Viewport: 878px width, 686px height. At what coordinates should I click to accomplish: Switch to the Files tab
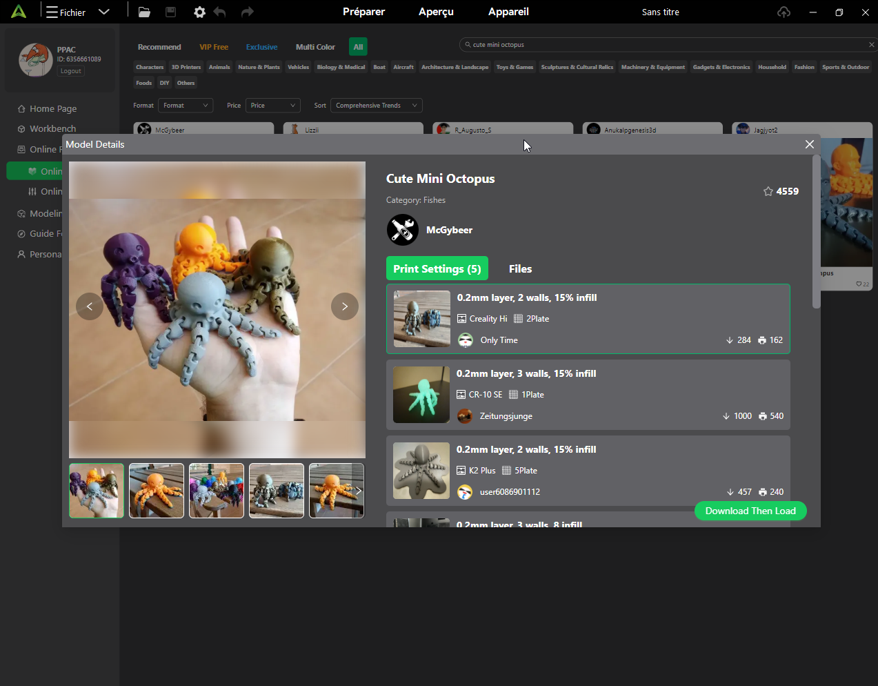pyautogui.click(x=521, y=268)
